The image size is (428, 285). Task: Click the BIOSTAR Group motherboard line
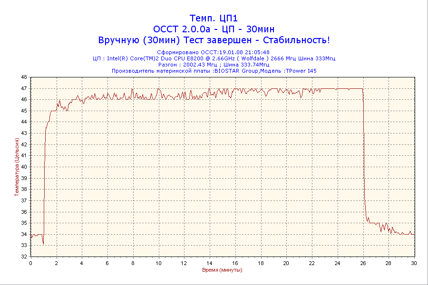(214, 71)
